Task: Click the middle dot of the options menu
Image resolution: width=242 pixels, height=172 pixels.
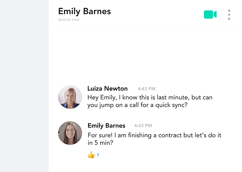Action: 229,15
